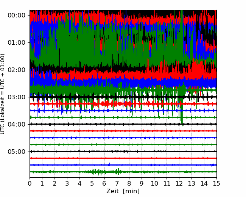
Task: Select x-axis tick label "10"
Action: pyautogui.click(x=154, y=183)
